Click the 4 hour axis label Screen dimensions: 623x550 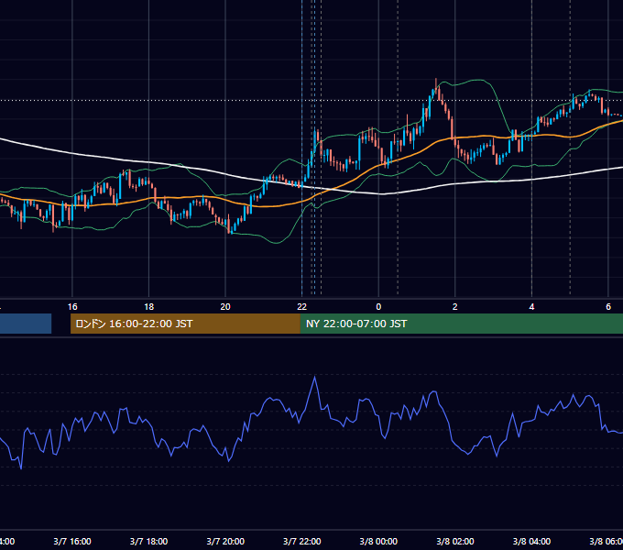tap(531, 307)
